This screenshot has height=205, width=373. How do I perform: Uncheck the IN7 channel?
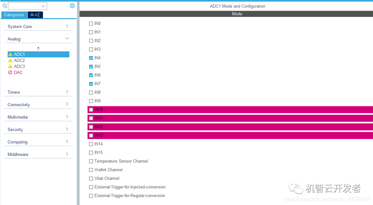coord(91,84)
